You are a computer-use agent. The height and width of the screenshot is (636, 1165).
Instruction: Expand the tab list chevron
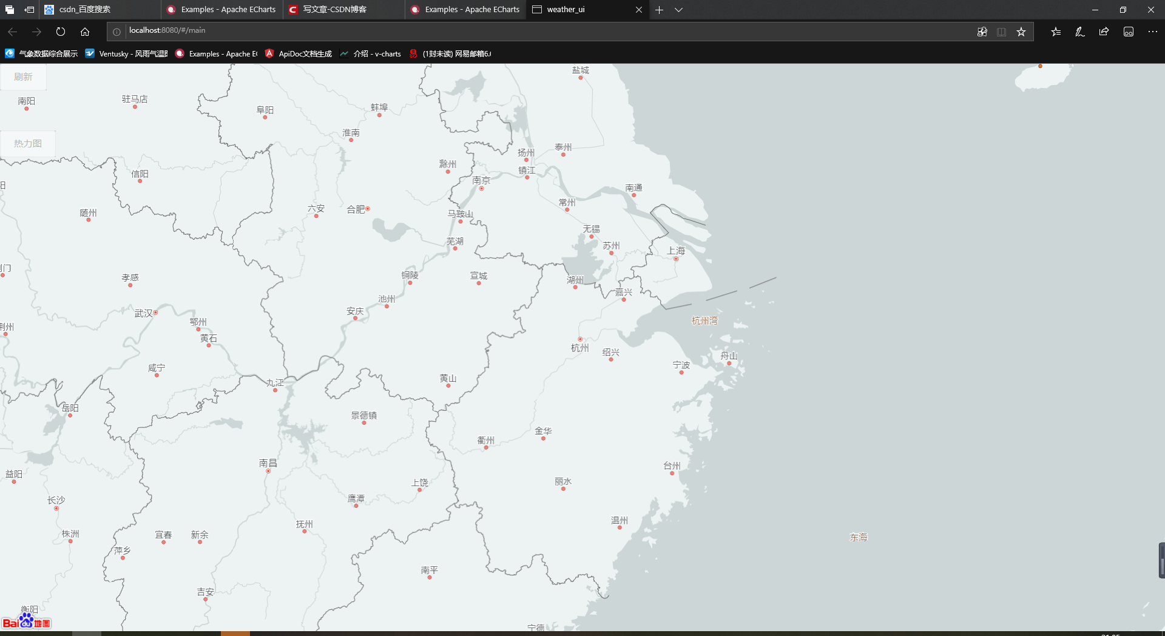click(679, 10)
